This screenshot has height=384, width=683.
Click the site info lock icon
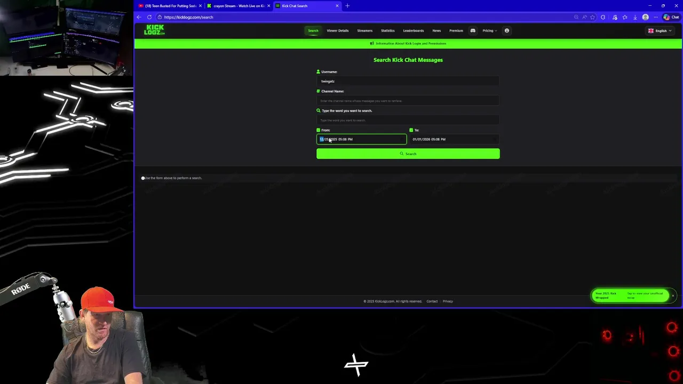coord(160,17)
